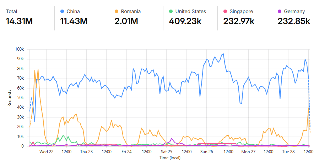Select the Germany legend label
This screenshot has width=330, height=161.
tap(294, 12)
